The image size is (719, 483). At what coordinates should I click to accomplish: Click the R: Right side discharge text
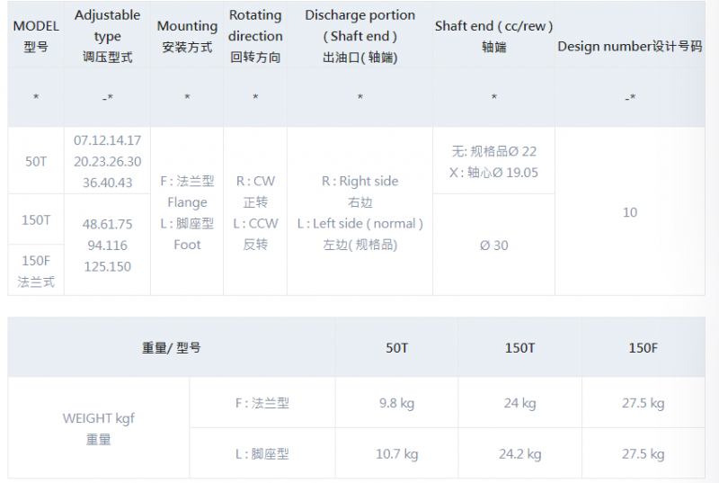pyautogui.click(x=360, y=181)
